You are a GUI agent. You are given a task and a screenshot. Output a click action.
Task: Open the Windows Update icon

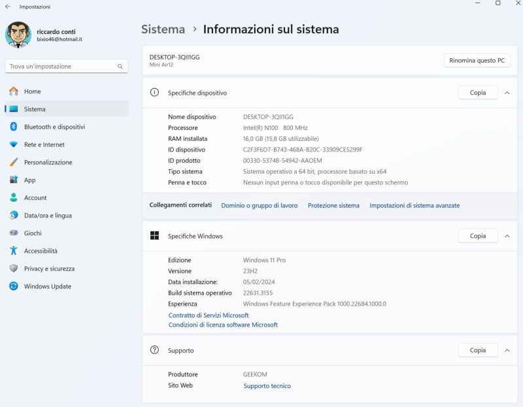(x=13, y=286)
